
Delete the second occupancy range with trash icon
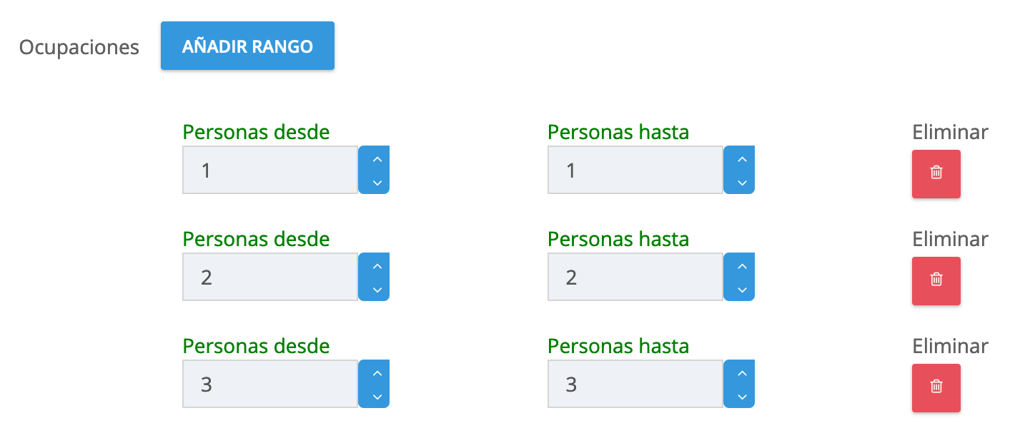[x=936, y=280]
